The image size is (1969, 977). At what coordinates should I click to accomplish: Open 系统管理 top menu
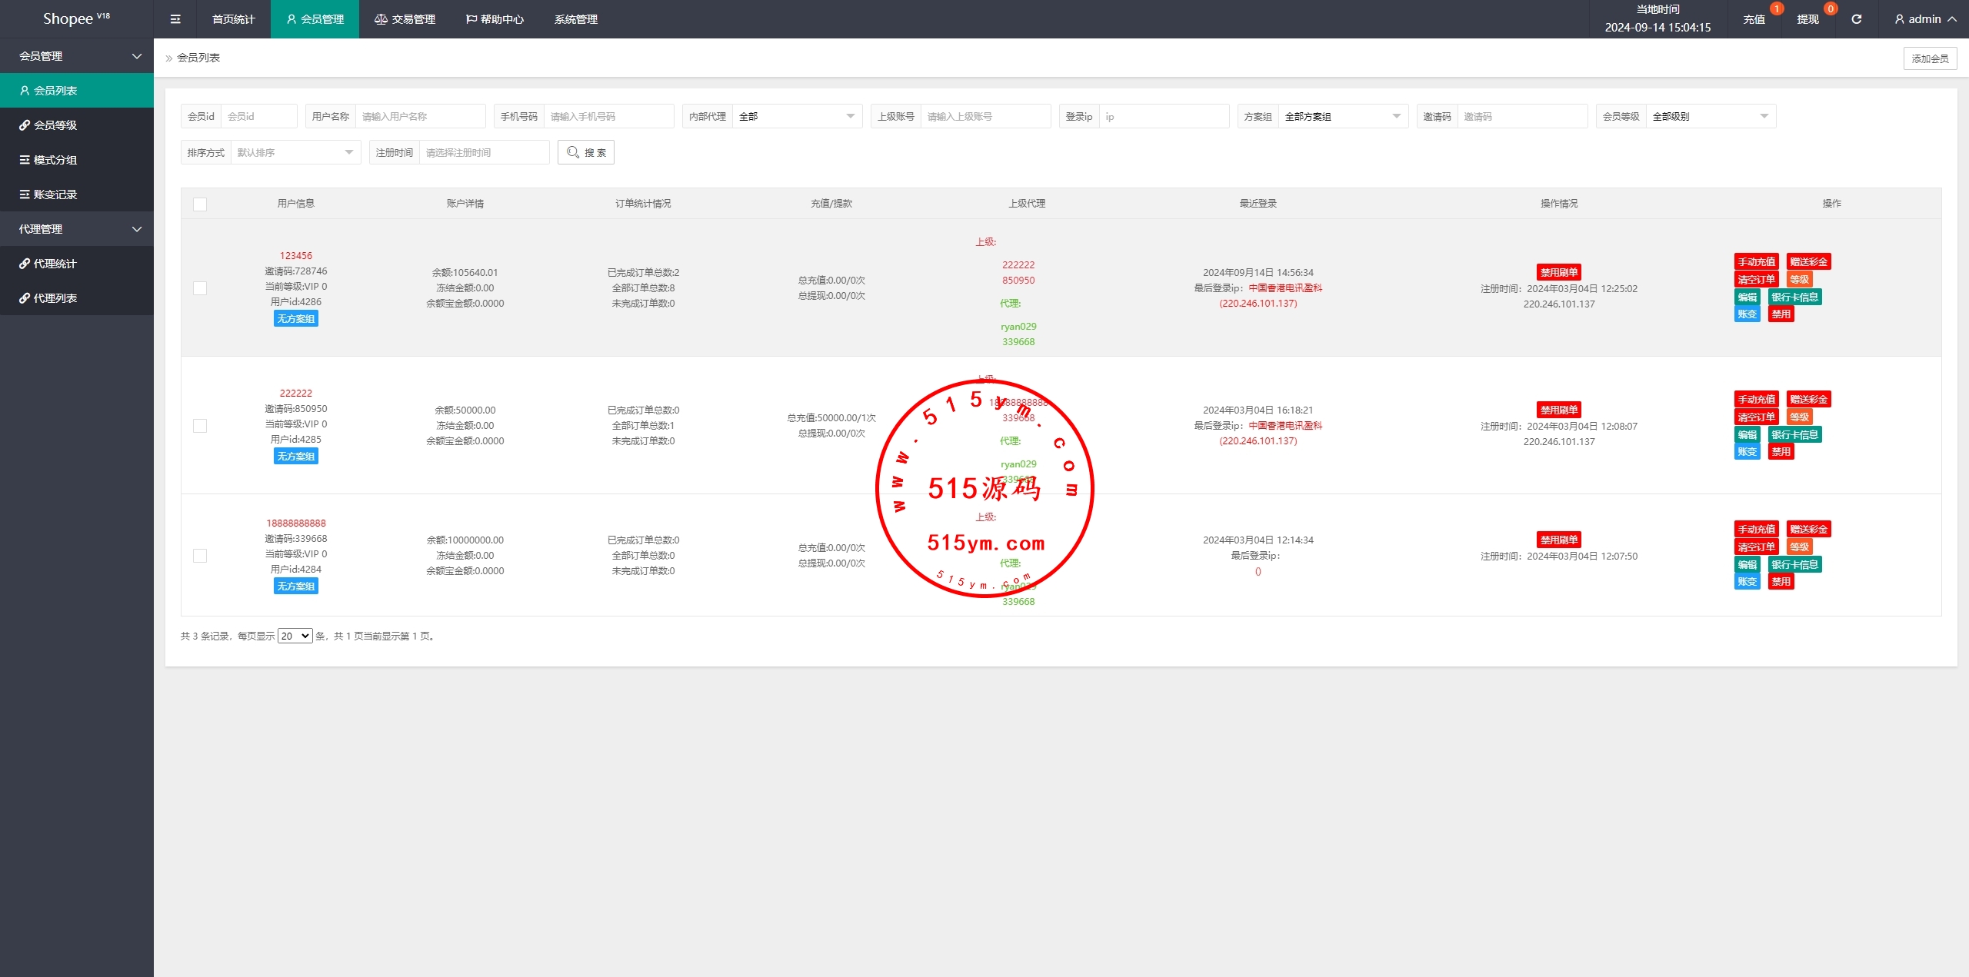[x=575, y=19]
